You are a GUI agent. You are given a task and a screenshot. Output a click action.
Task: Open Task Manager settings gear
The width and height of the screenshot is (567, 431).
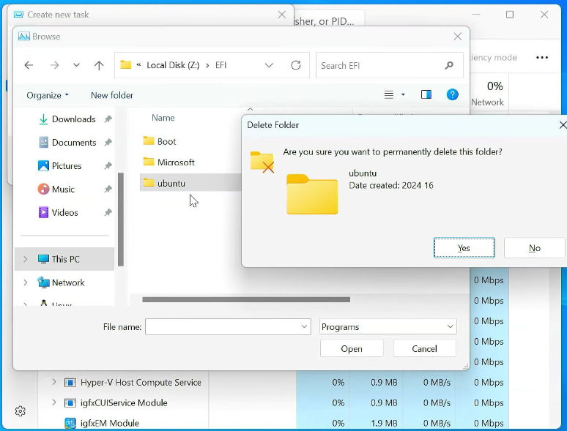click(x=21, y=411)
